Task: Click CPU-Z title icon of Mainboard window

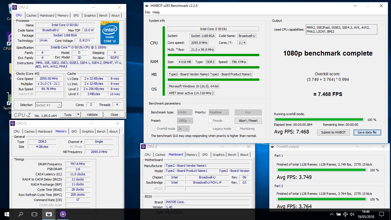Action: pos(143,147)
